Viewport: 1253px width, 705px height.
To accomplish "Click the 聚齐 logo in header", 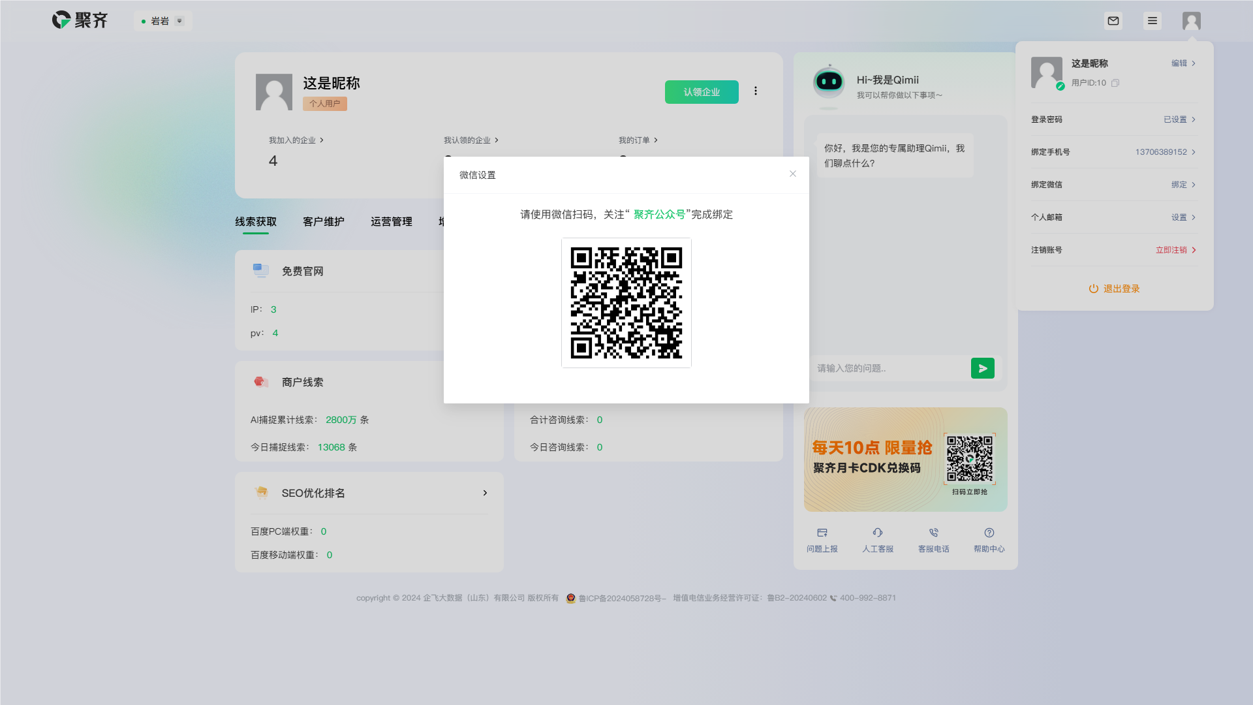I will [x=80, y=20].
